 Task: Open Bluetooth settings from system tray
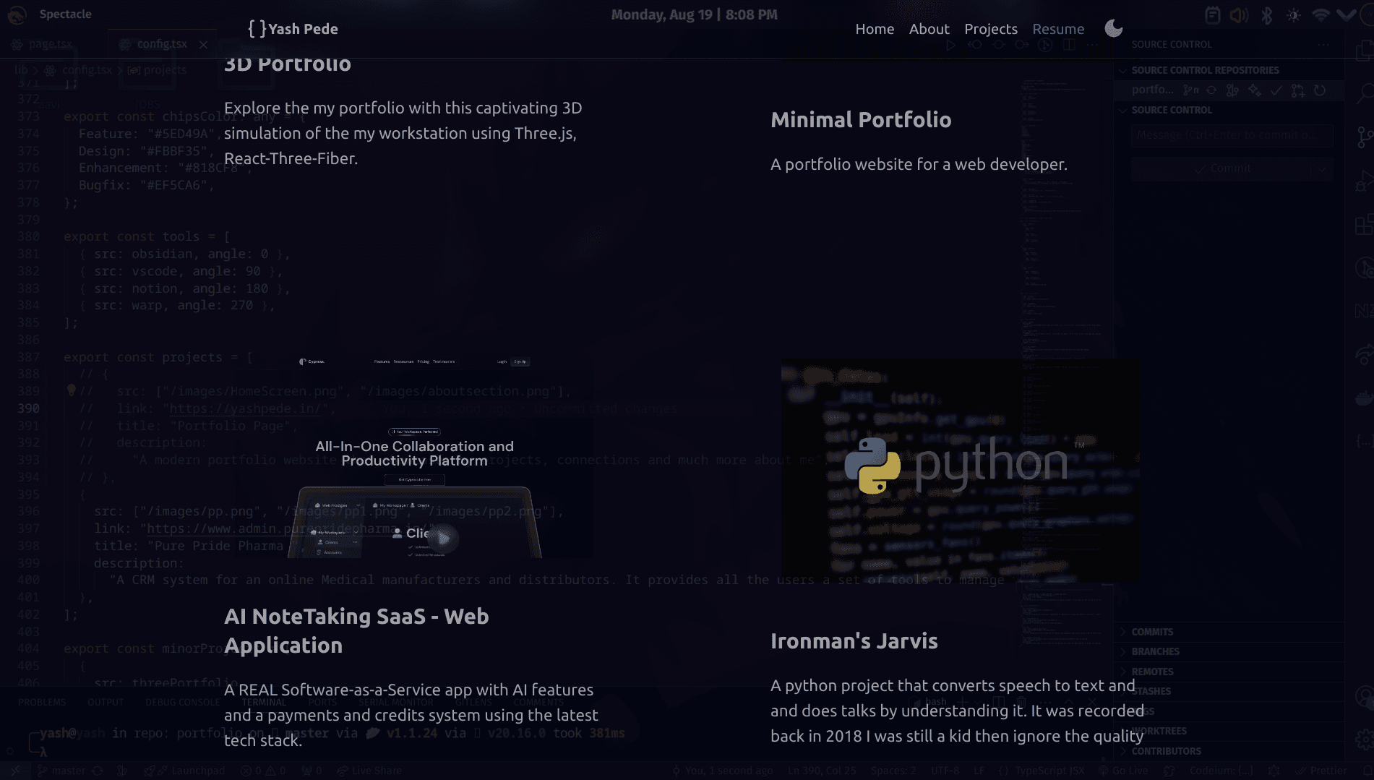1266,15
